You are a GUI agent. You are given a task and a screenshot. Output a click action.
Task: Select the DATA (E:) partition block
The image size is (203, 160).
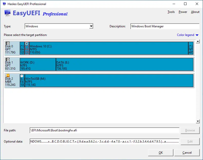pos(125,64)
